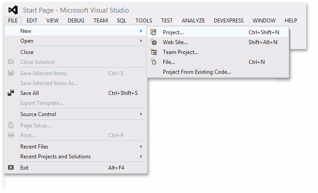The width and height of the screenshot is (318, 193).
Task: Open the DEVEXPRESS menu
Action: 229,21
